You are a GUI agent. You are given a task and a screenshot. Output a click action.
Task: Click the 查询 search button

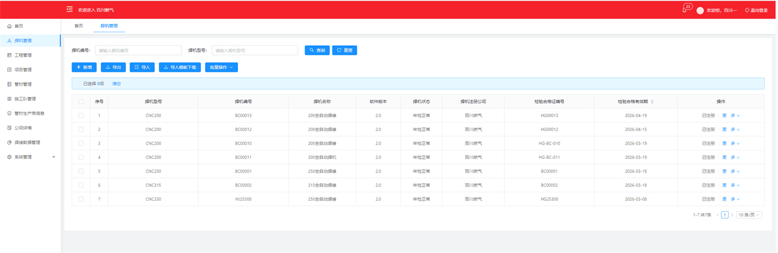tap(317, 50)
